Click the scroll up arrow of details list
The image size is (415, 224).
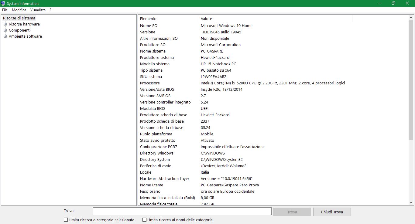(411, 18)
